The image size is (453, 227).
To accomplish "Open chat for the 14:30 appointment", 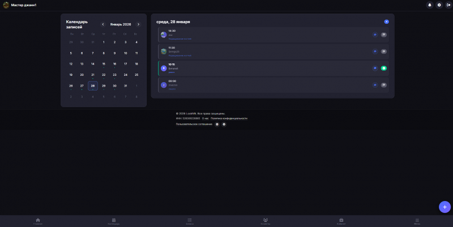I will [x=375, y=35].
